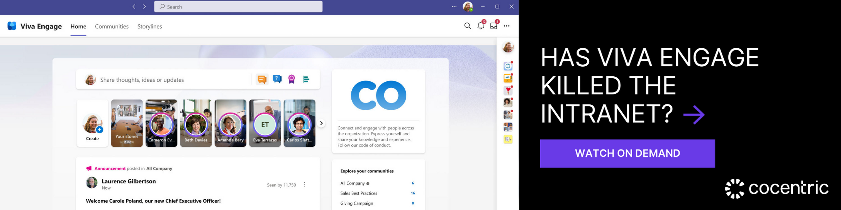Click the Announcement label on the post
This screenshot has height=210, width=841.
[x=110, y=168]
